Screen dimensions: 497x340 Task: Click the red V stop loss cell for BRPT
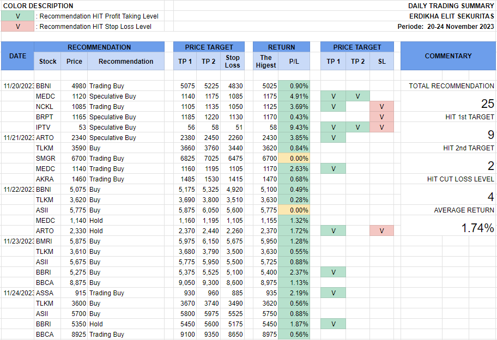tap(381, 117)
